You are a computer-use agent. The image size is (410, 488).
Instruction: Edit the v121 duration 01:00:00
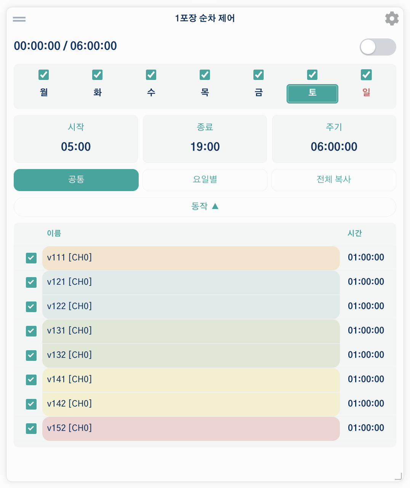point(366,282)
